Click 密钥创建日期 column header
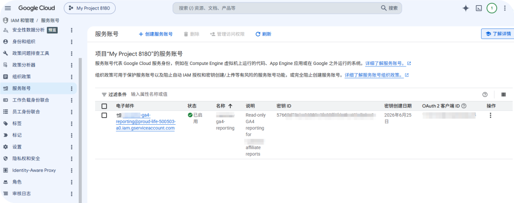Viewport: 514px width, 203px height. tap(397, 106)
